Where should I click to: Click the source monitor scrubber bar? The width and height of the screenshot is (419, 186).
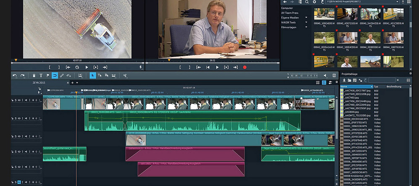[x=77, y=63]
